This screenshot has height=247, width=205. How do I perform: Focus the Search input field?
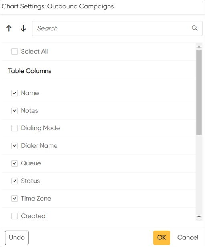[x=117, y=28]
